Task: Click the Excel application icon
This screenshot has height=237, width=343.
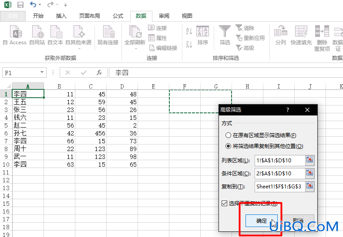Action: coord(8,5)
